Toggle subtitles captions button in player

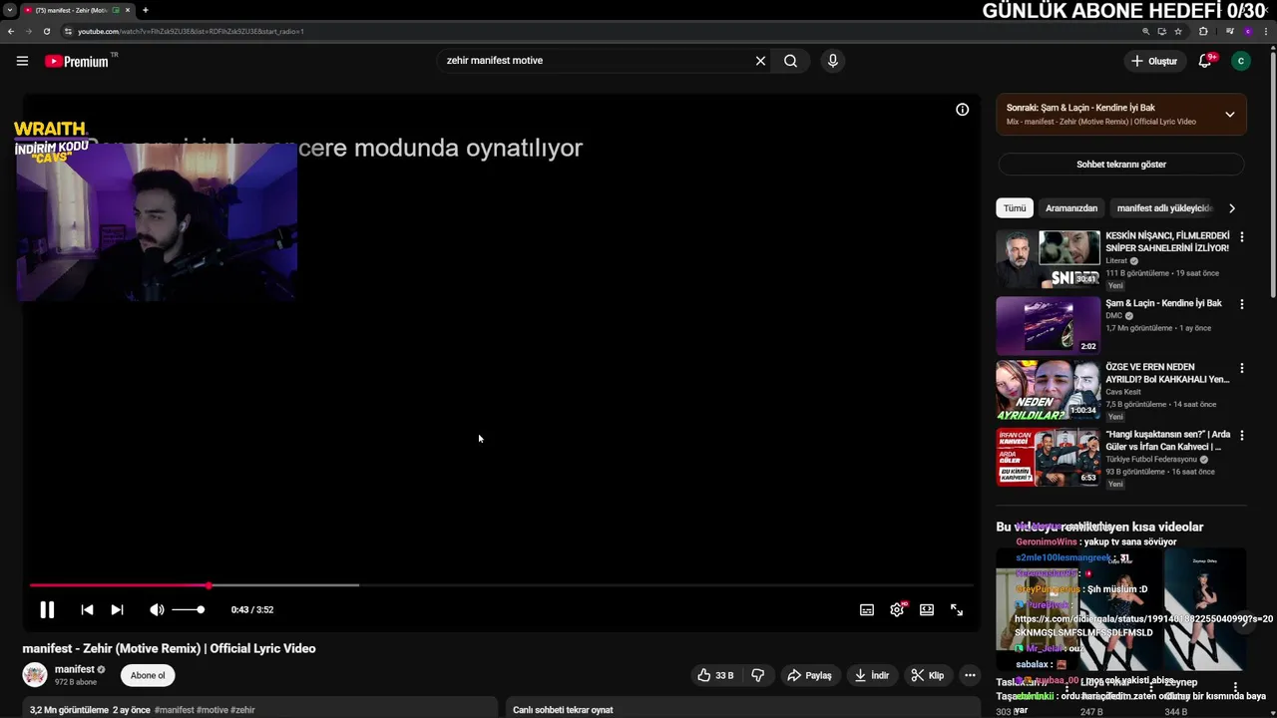point(867,610)
